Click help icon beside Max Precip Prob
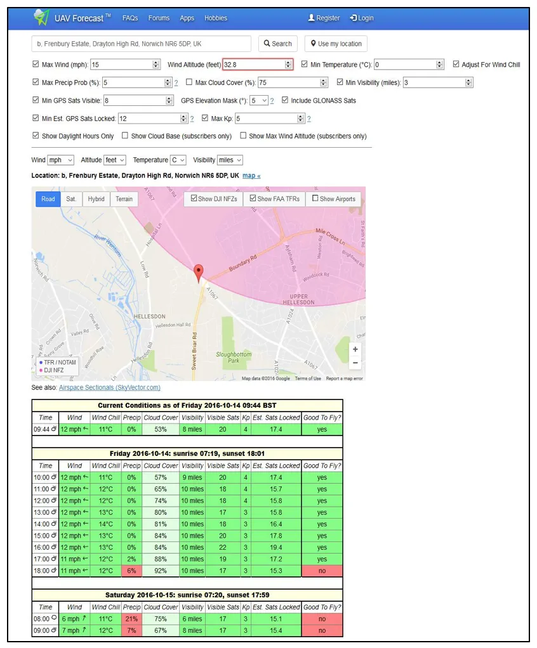The width and height of the screenshot is (537, 648). tap(176, 82)
